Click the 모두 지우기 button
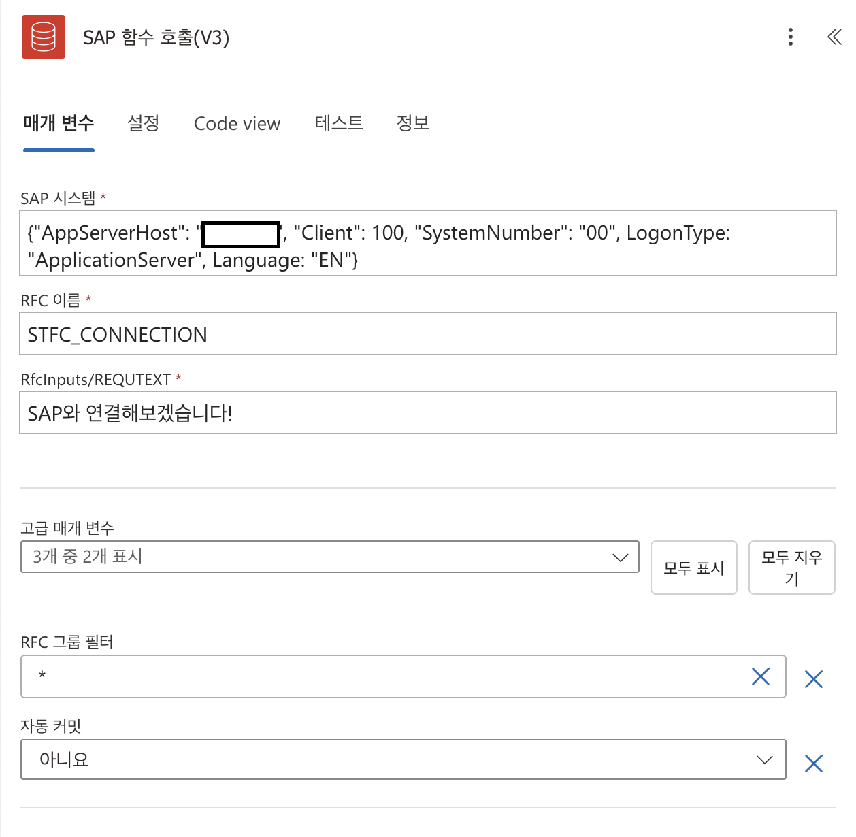 coord(792,568)
